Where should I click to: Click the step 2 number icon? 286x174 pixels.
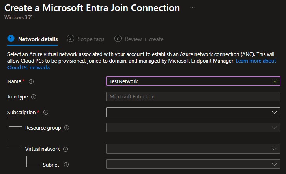pyautogui.click(x=71, y=39)
